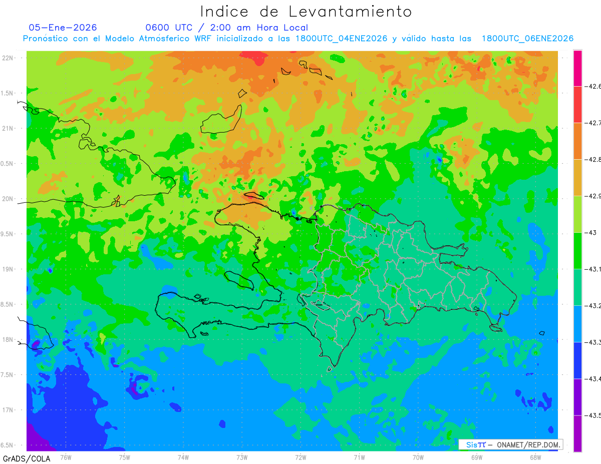Click the latitude label "17N"
Screen dimensions: 601x464
click(9, 410)
